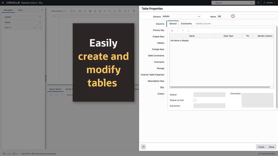Screen dimensions: 278x156
Task: Select the Query Result tab
Action: coord(55,89)
